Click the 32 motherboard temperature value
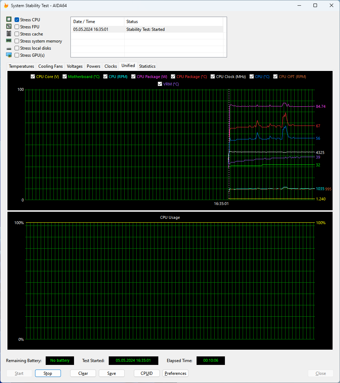This screenshot has width=340, height=383. (318, 165)
